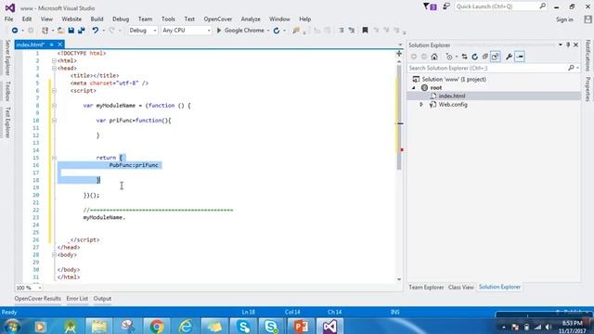
Task: Open the Analyze menu
Action: (x=251, y=19)
